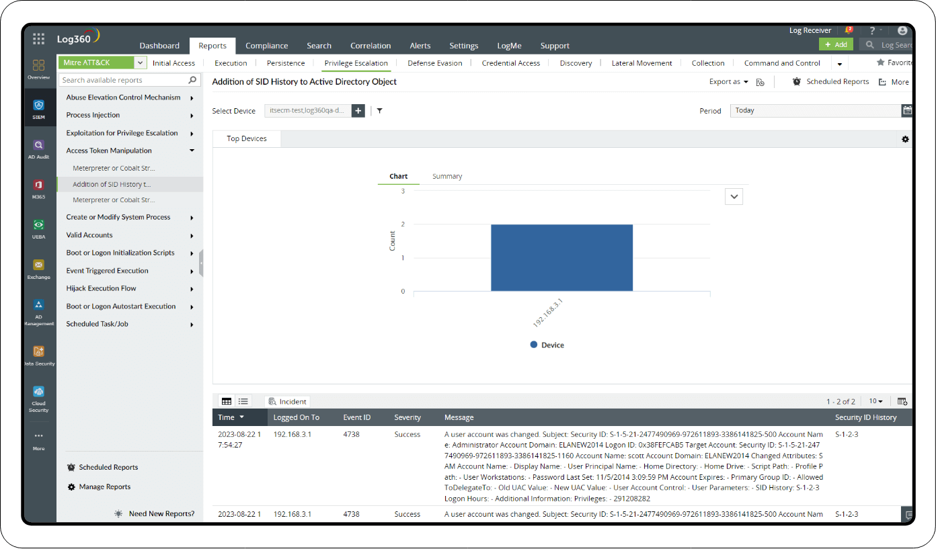This screenshot has height=549, width=936.
Task: Open M365 module in sidebar
Action: [39, 189]
